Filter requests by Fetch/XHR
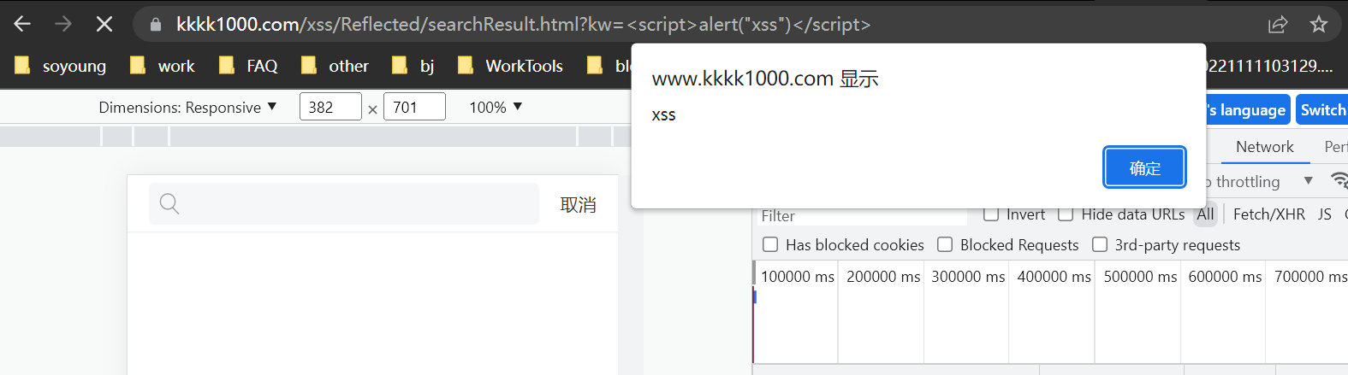Image resolution: width=1348 pixels, height=375 pixels. pos(1269,214)
